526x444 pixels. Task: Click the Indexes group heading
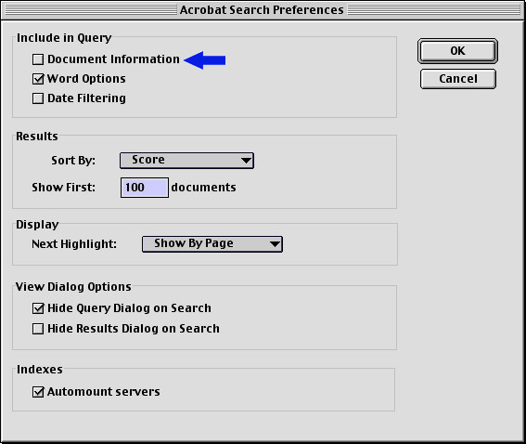[x=40, y=370]
